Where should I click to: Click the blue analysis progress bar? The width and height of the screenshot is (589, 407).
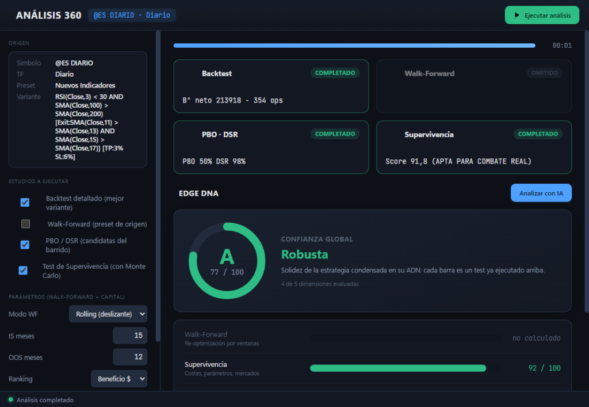click(x=354, y=45)
